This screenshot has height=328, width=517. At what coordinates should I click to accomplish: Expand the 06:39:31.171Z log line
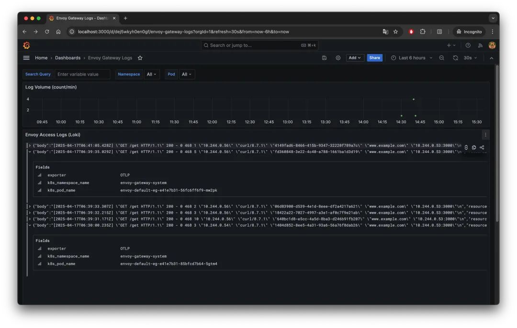[30, 219]
